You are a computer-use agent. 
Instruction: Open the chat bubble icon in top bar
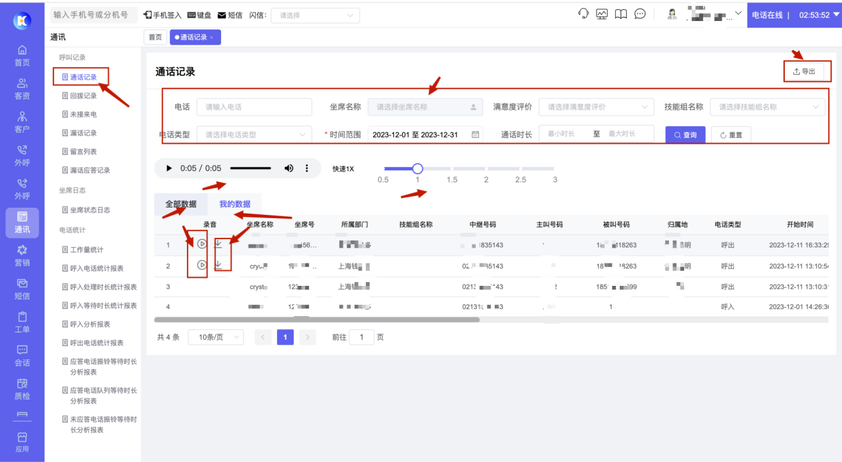pyautogui.click(x=640, y=14)
